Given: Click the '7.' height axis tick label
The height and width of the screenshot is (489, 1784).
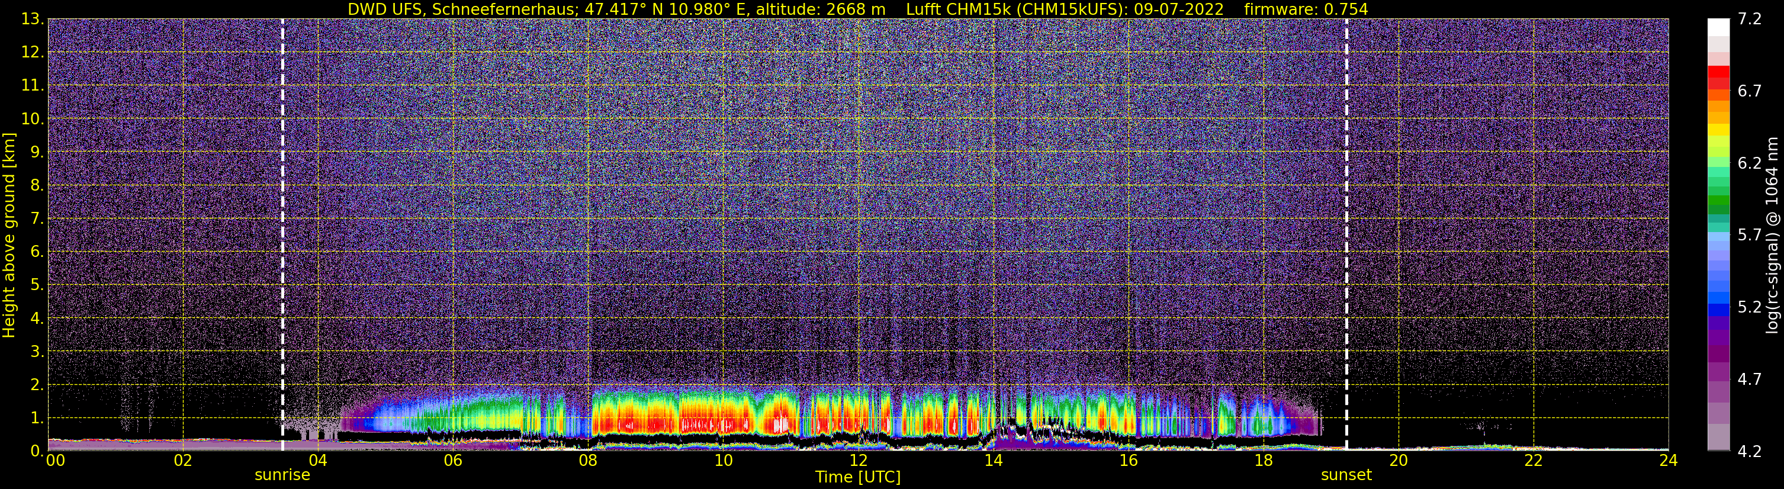Looking at the screenshot, I should pos(37,219).
